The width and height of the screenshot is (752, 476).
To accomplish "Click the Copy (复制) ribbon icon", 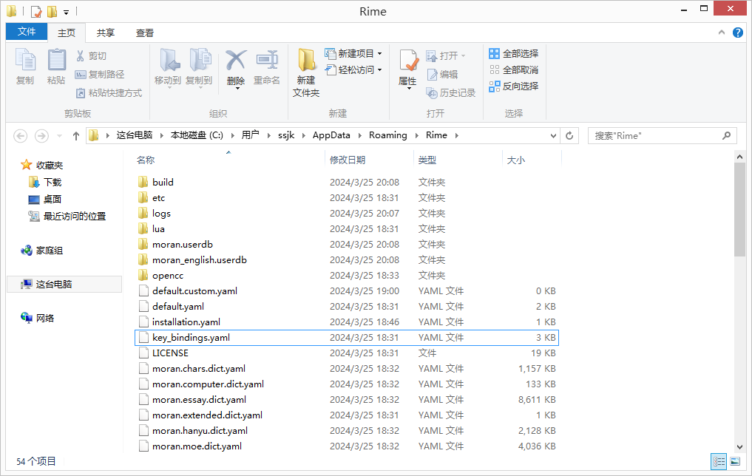I will 25,61.
